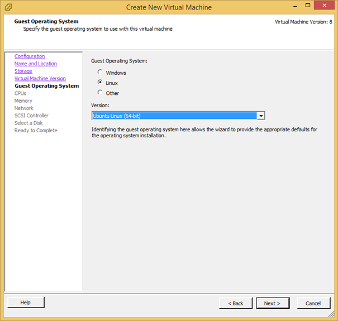Select the Windows radio button
The height and width of the screenshot is (321, 338).
point(100,72)
